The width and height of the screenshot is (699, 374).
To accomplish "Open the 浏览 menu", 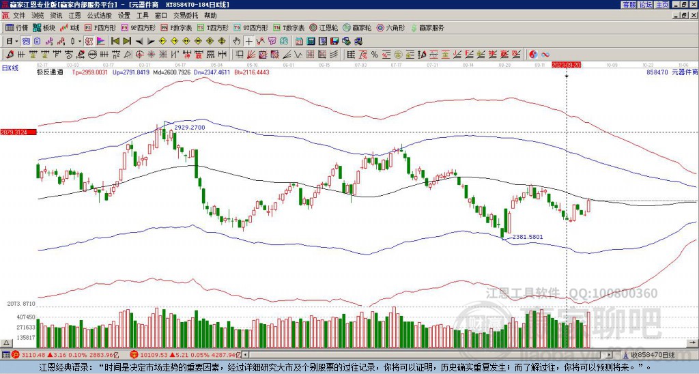I will click(x=38, y=16).
